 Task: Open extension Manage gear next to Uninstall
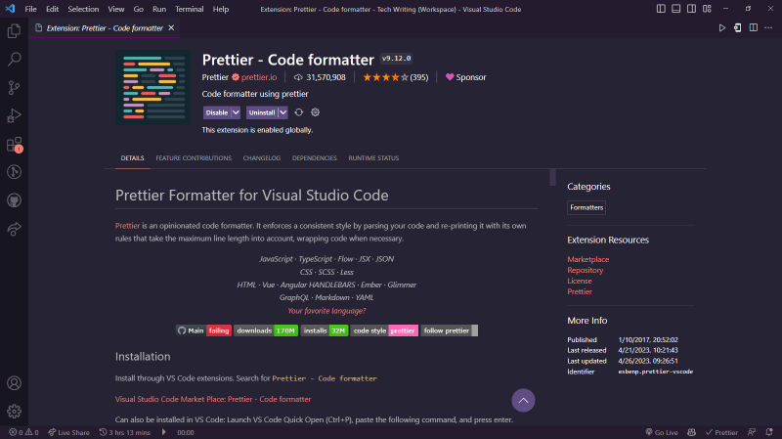(315, 112)
